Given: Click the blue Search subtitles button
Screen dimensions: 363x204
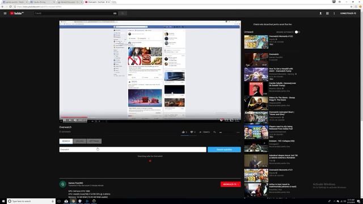Looking at the screenshot, I should pyautogui.click(x=224, y=150).
